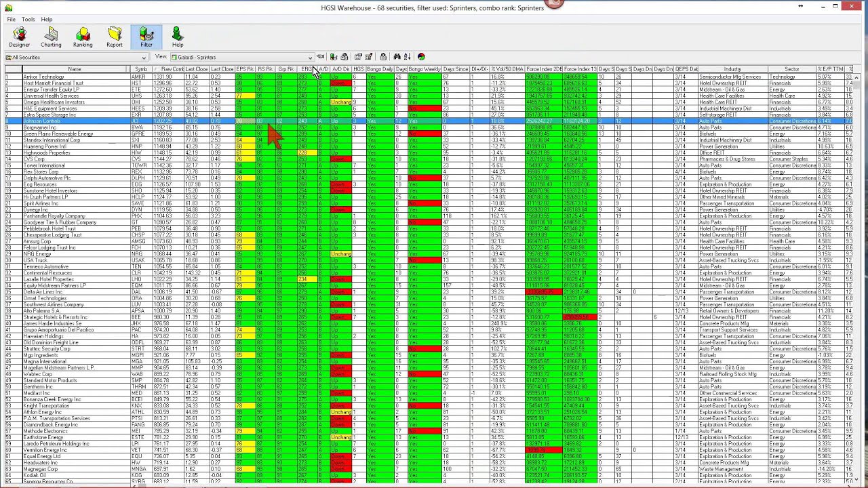Click the eye view icon beside the view dropdown

[321, 57]
